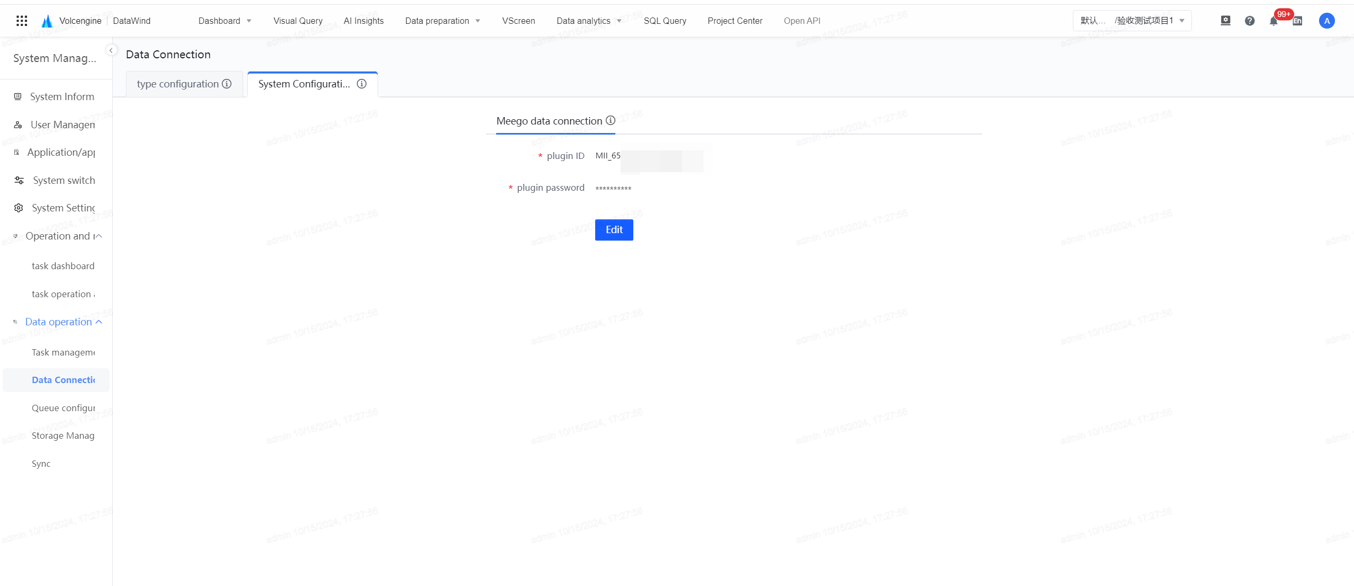This screenshot has width=1354, height=586.
Task: Open the Dashboard dropdown menu
Action: [x=225, y=21]
